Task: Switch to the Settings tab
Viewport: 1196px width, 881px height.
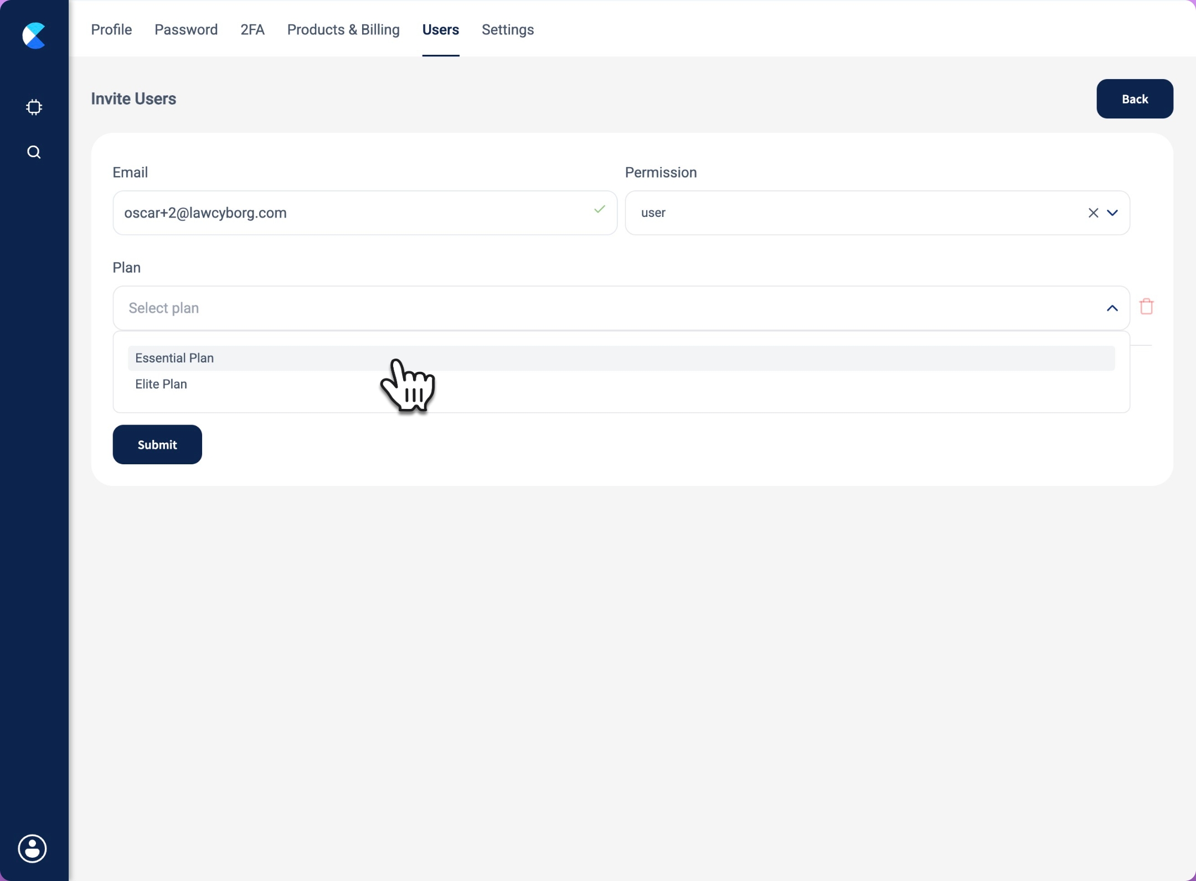Action: coord(507,30)
